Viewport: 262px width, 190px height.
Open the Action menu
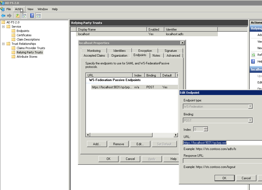click(x=19, y=9)
